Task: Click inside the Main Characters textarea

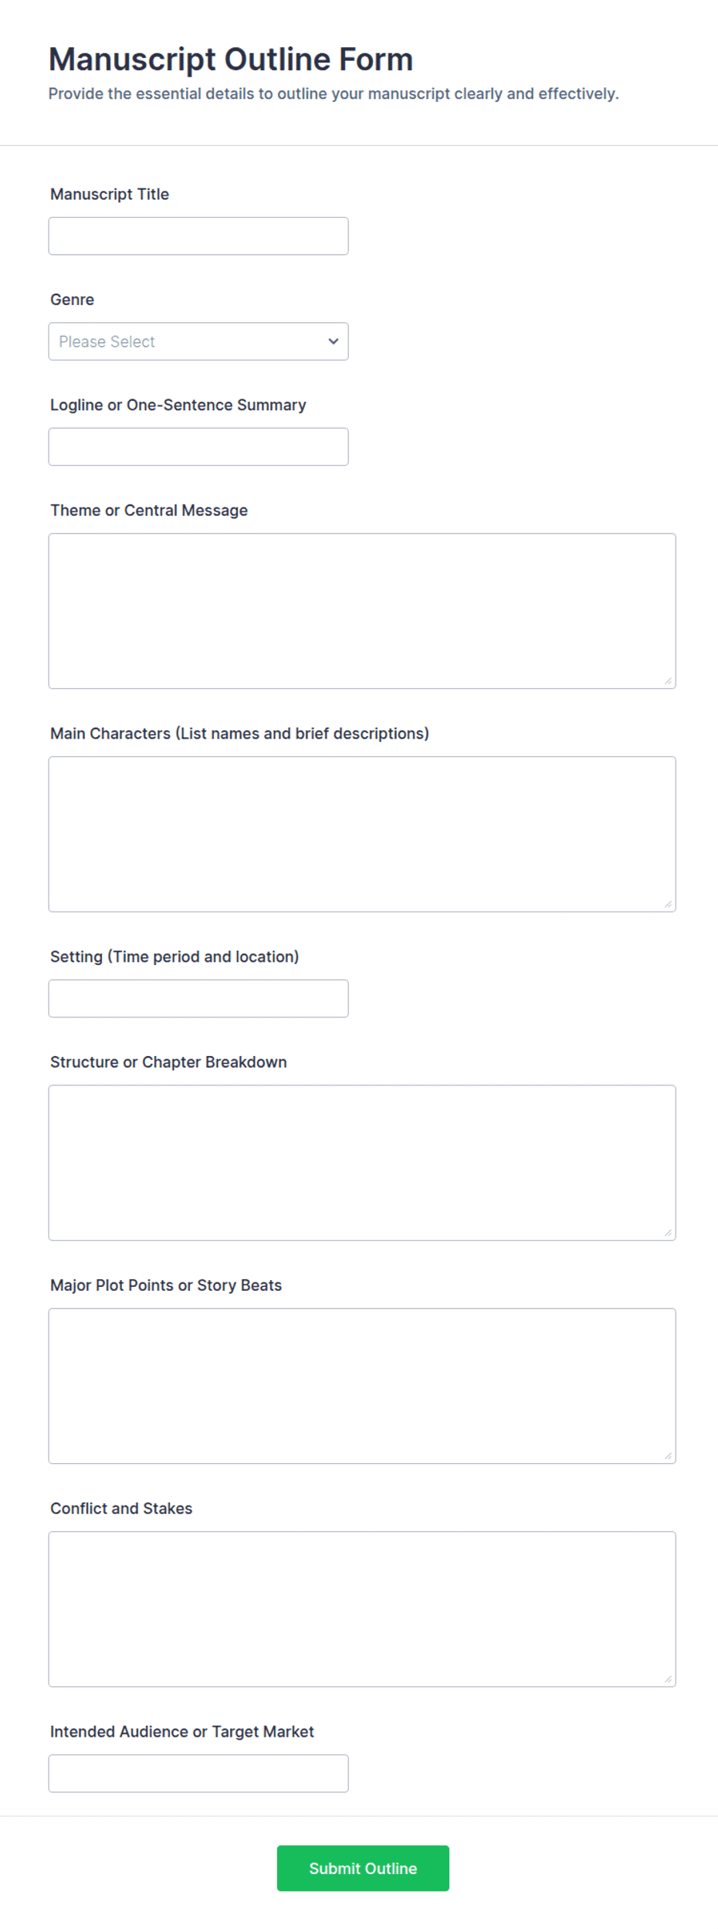Action: pos(362,834)
